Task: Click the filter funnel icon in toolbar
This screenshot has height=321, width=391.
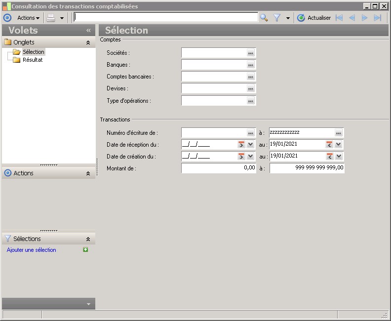Action: tap(277, 18)
